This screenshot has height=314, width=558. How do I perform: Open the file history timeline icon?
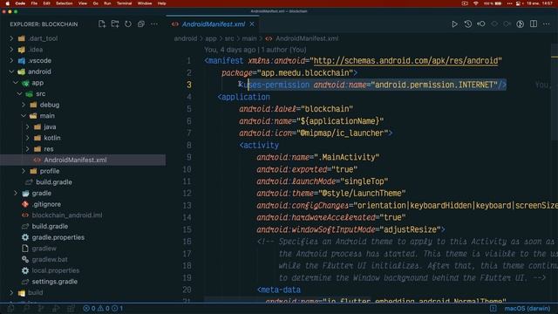pos(467,24)
